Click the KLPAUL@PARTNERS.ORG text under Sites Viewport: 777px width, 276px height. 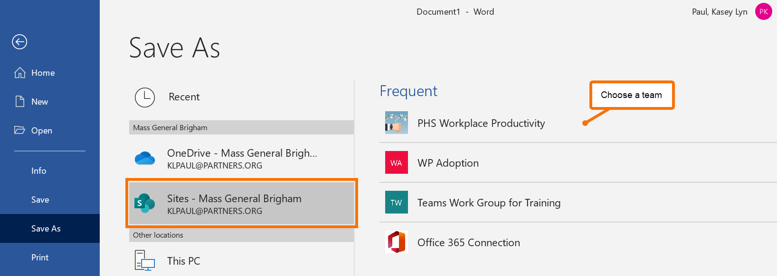tap(215, 211)
